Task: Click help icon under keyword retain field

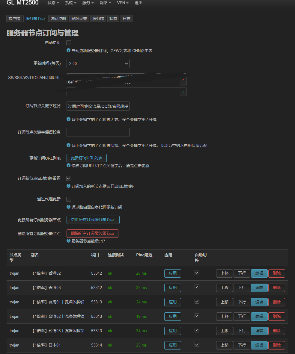Action: pos(68,145)
